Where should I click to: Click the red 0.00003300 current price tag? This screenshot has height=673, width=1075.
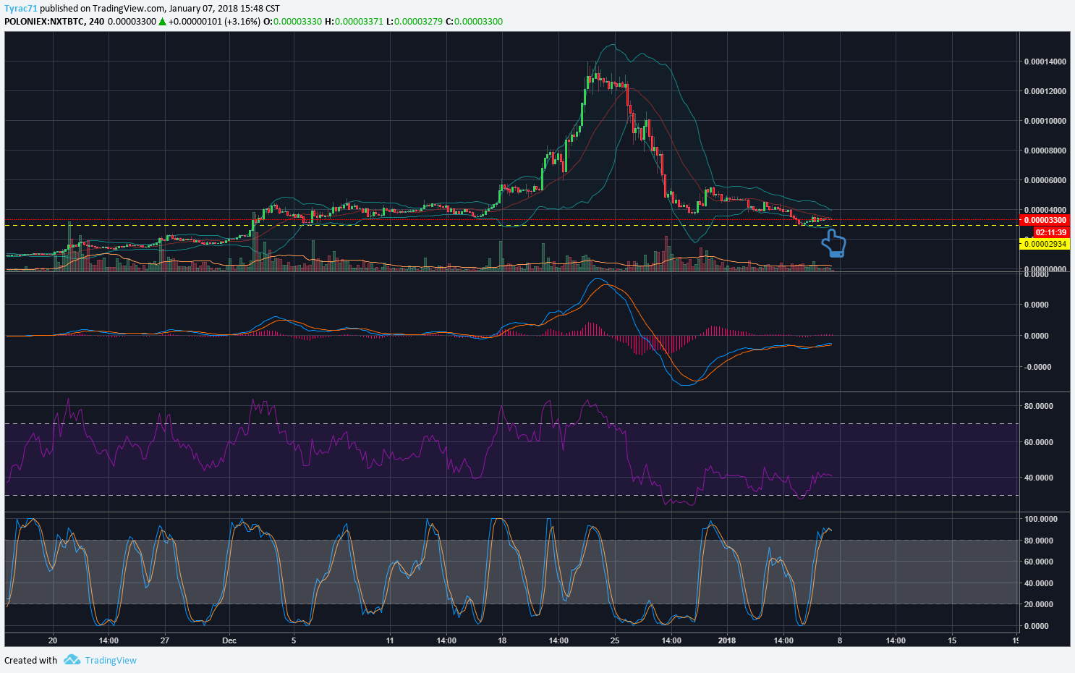1045,220
